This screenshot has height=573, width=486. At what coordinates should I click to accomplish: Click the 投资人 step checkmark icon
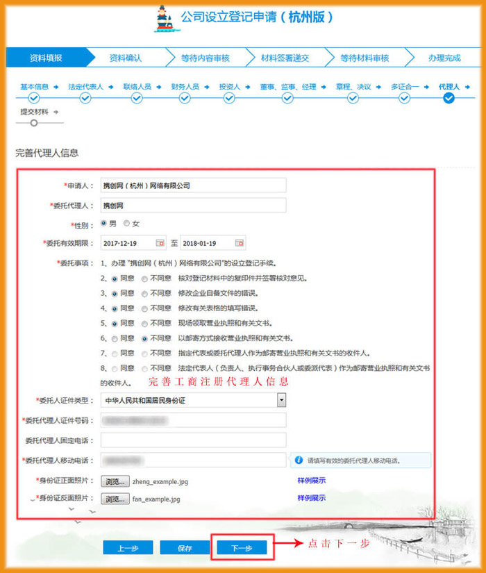(230, 98)
